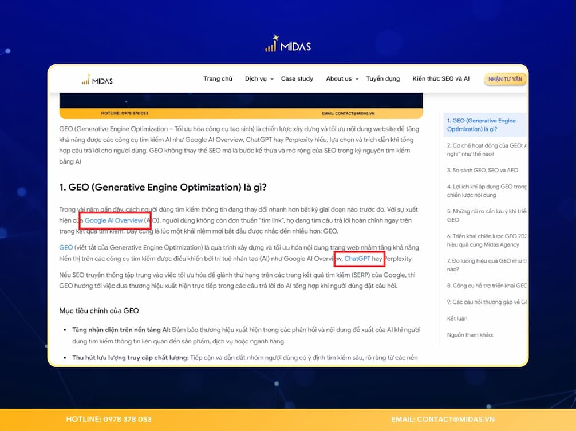
Task: Open the Tuyển dụng page
Action: click(x=383, y=78)
